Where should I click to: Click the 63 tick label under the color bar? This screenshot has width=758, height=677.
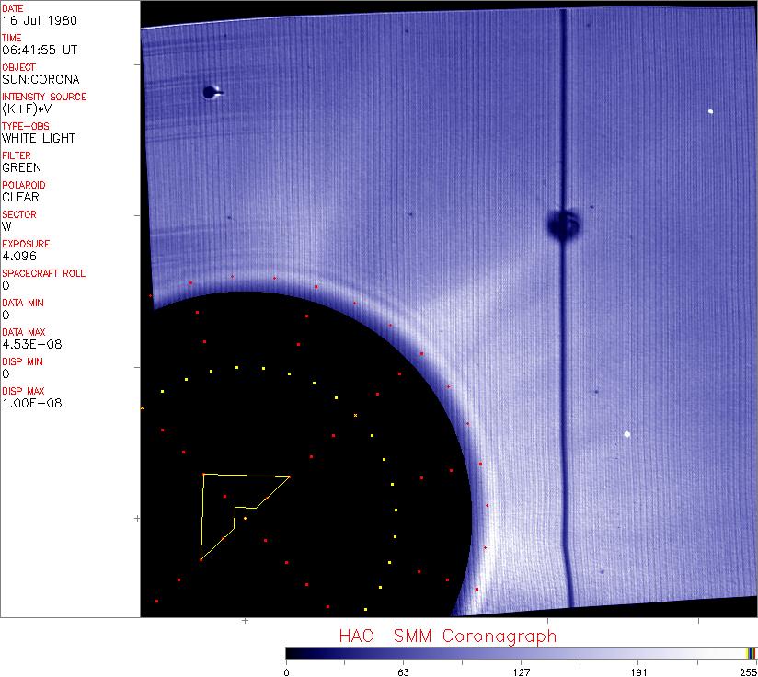click(403, 671)
